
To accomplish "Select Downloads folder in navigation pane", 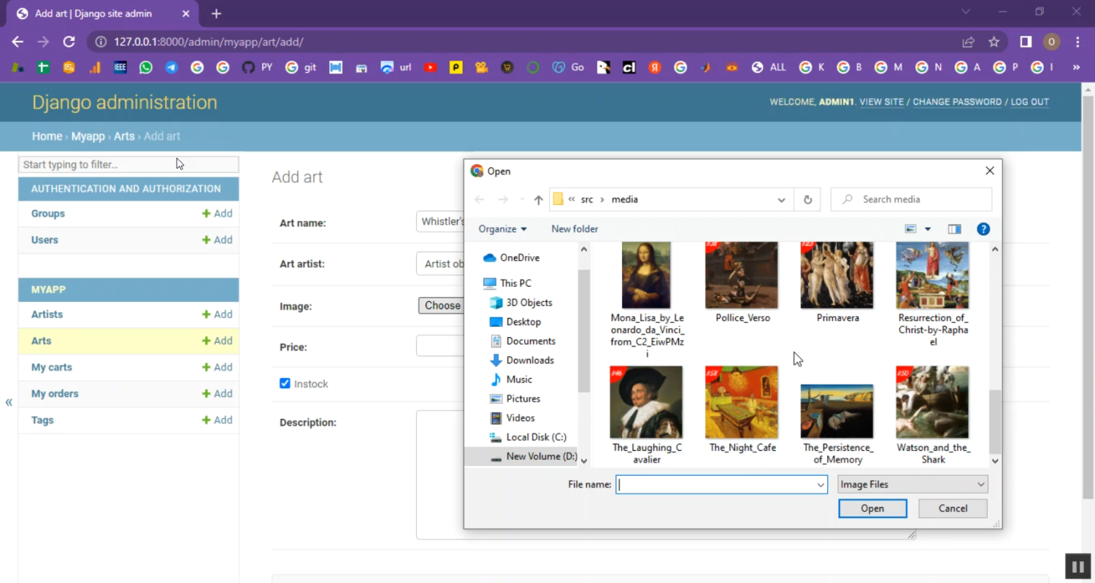I will coord(529,360).
